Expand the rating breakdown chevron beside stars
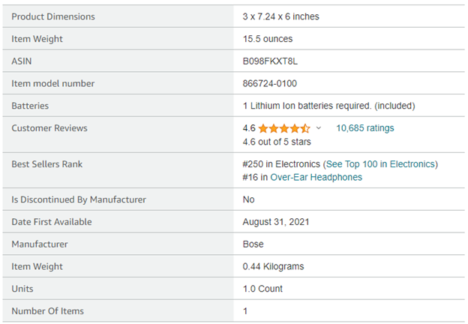The width and height of the screenshot is (468, 324). (x=319, y=128)
